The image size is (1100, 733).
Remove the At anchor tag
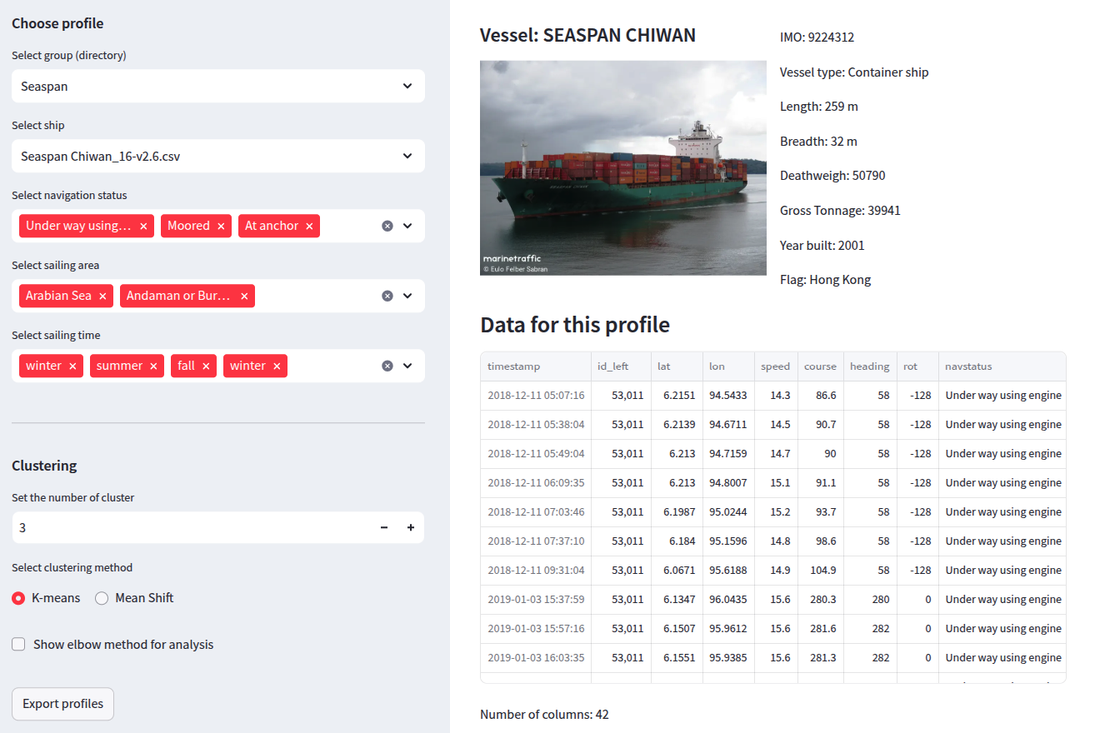309,226
